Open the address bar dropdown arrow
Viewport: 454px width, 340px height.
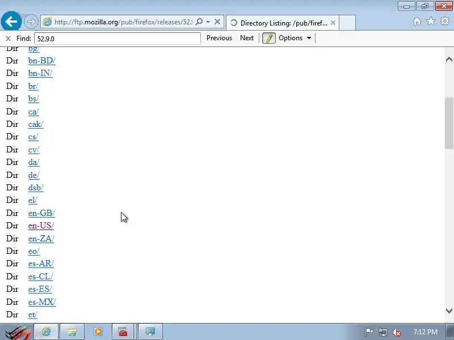coord(208,22)
